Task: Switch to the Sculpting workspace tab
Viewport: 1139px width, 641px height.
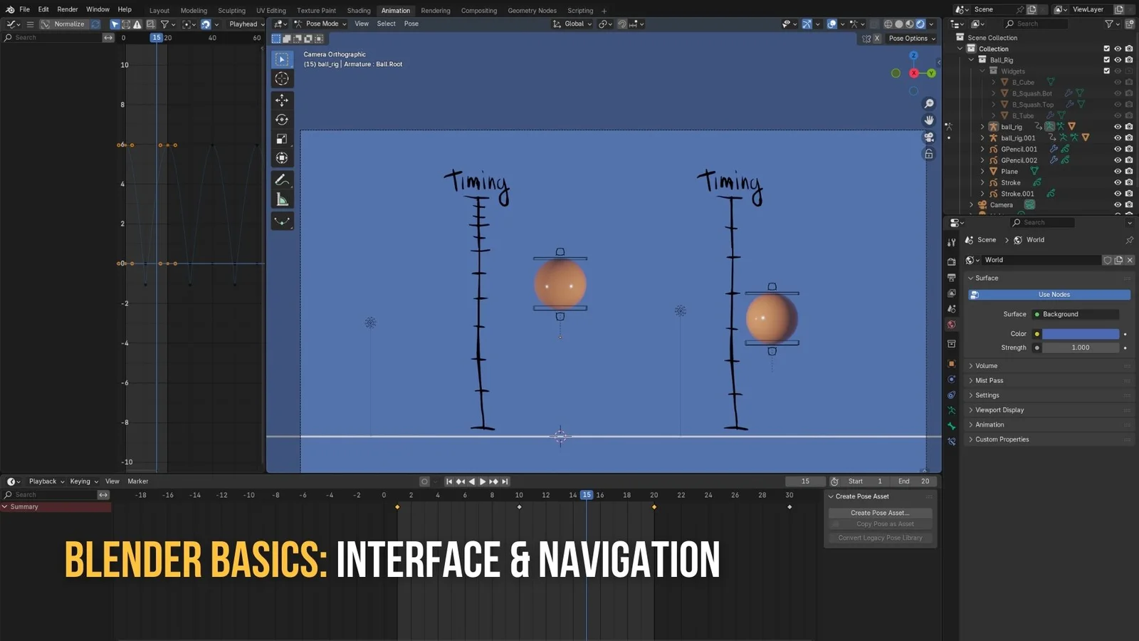Action: [231, 10]
